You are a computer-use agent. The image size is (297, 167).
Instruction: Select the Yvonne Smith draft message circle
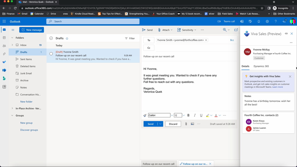tap(51, 54)
